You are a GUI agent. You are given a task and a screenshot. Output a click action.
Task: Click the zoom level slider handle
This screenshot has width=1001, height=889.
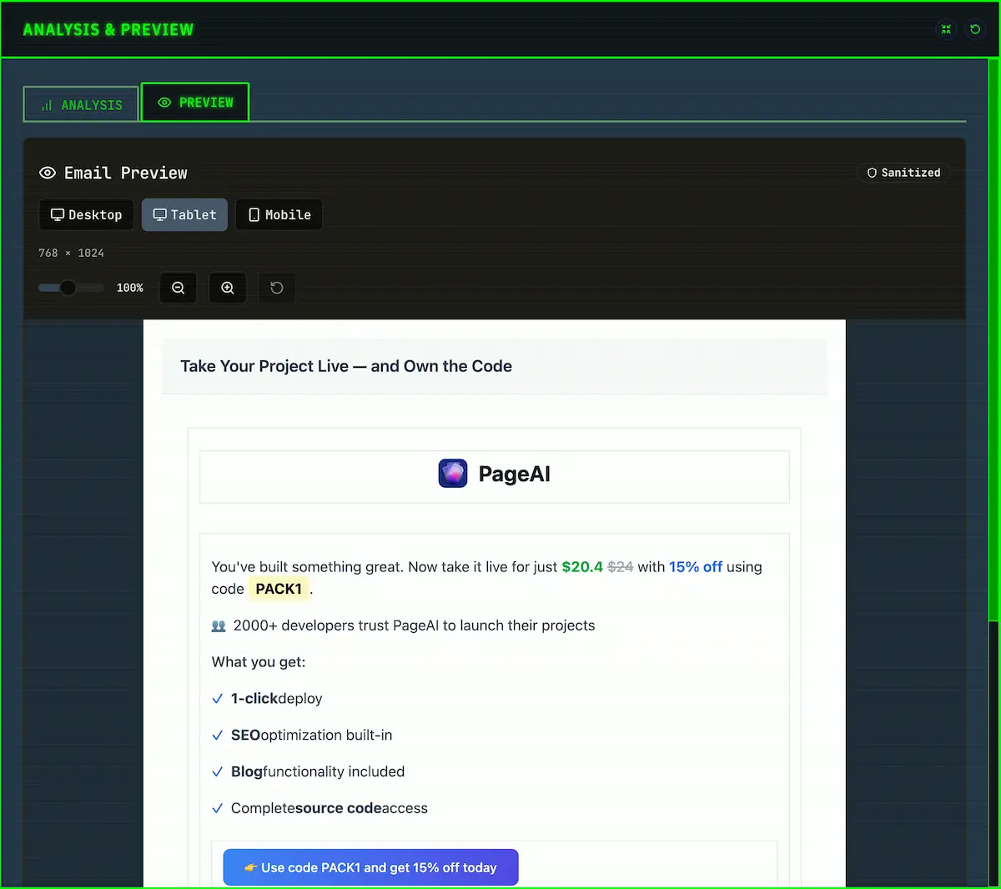[x=68, y=288]
